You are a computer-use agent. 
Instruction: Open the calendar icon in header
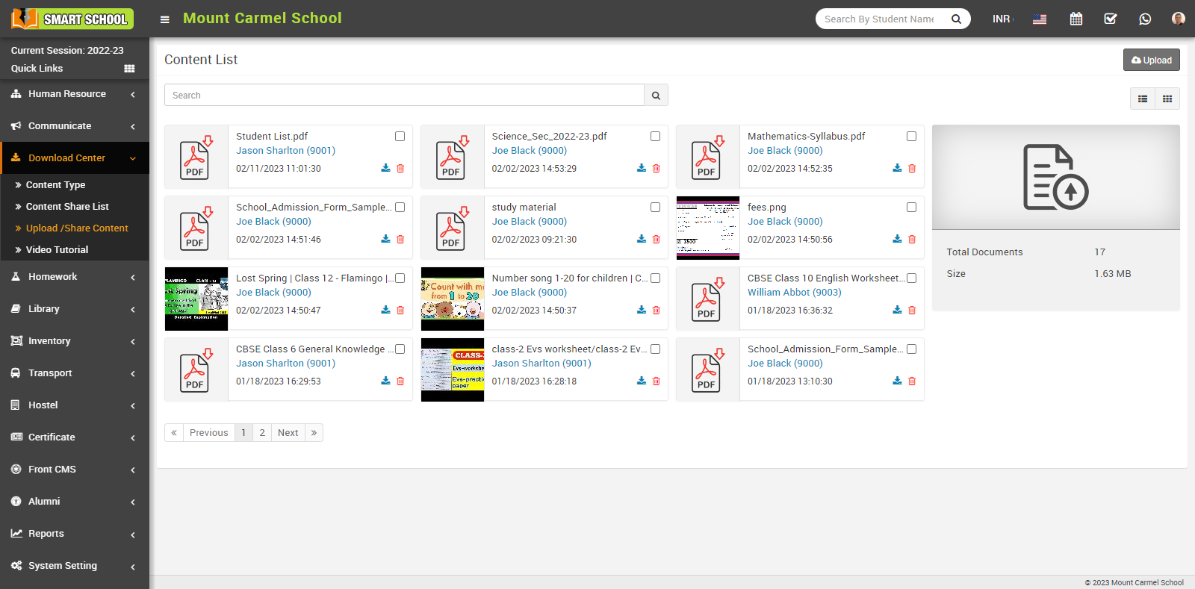click(x=1075, y=19)
